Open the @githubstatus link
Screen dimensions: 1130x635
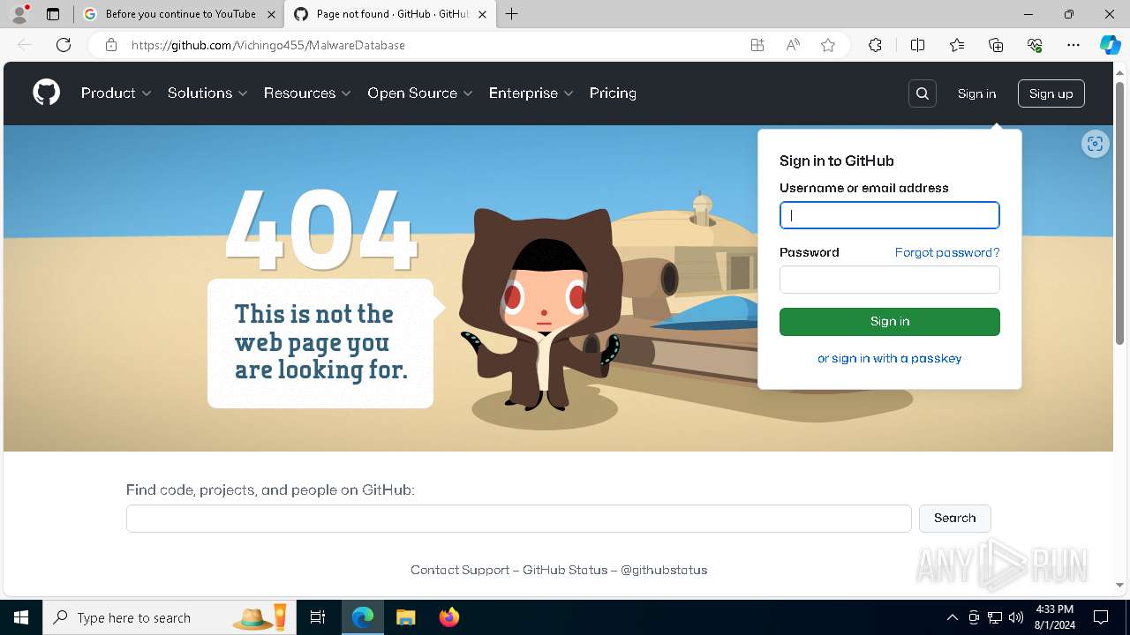pyautogui.click(x=664, y=570)
